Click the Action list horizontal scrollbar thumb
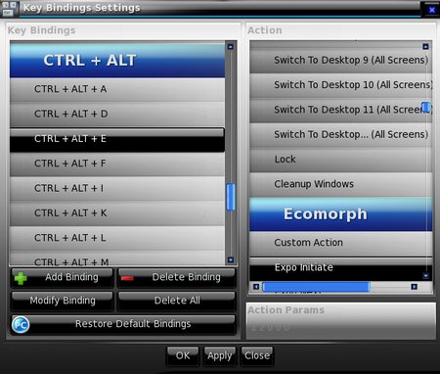 click(316, 287)
